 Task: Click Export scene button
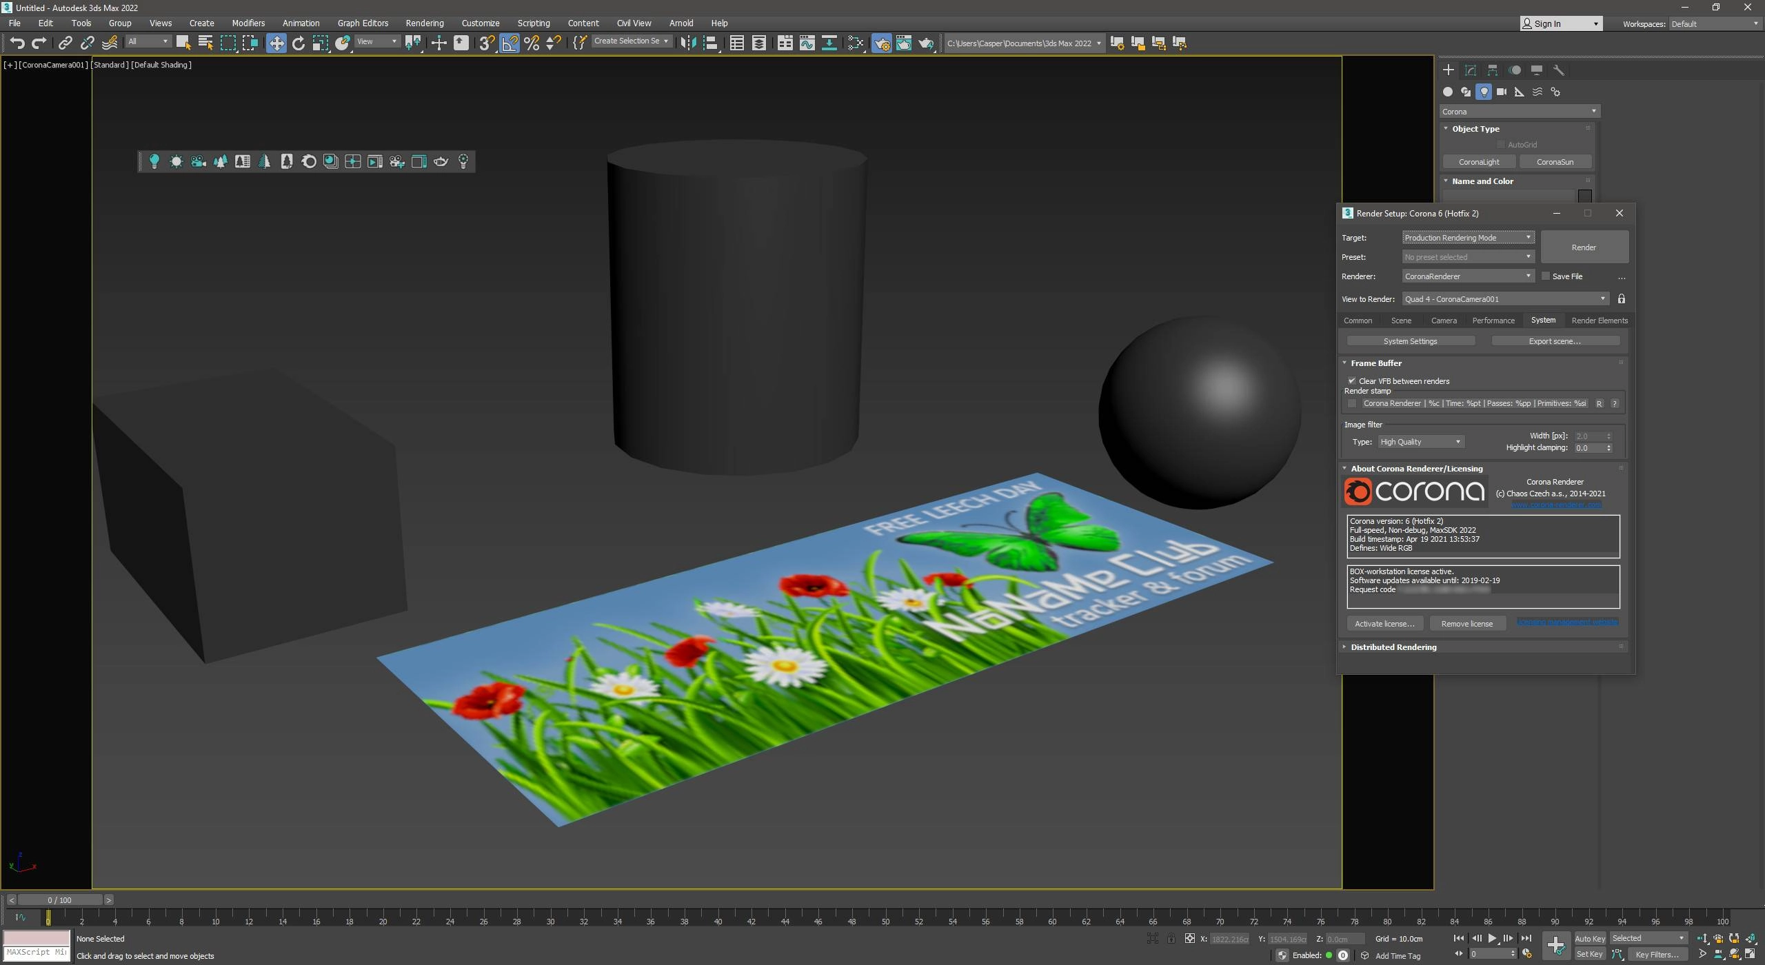(1555, 341)
